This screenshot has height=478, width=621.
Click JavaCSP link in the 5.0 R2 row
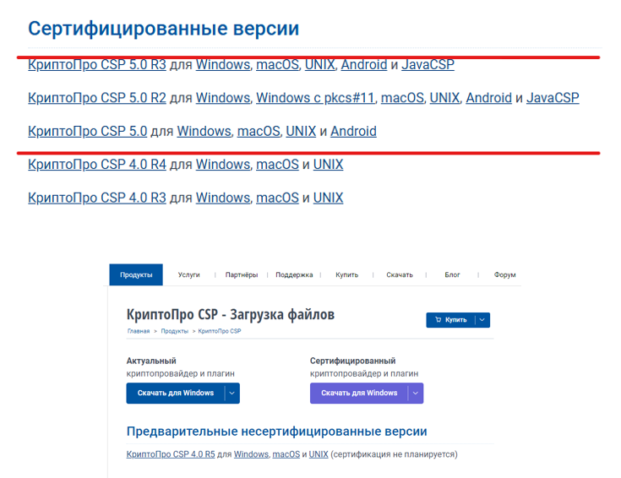[553, 98]
